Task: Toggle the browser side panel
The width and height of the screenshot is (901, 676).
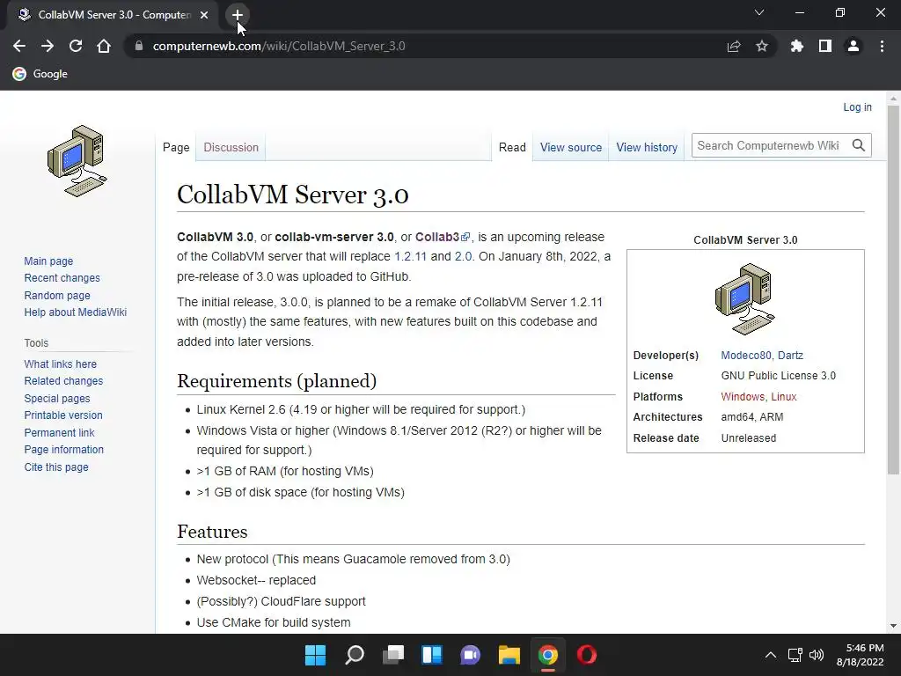Action: point(825,46)
